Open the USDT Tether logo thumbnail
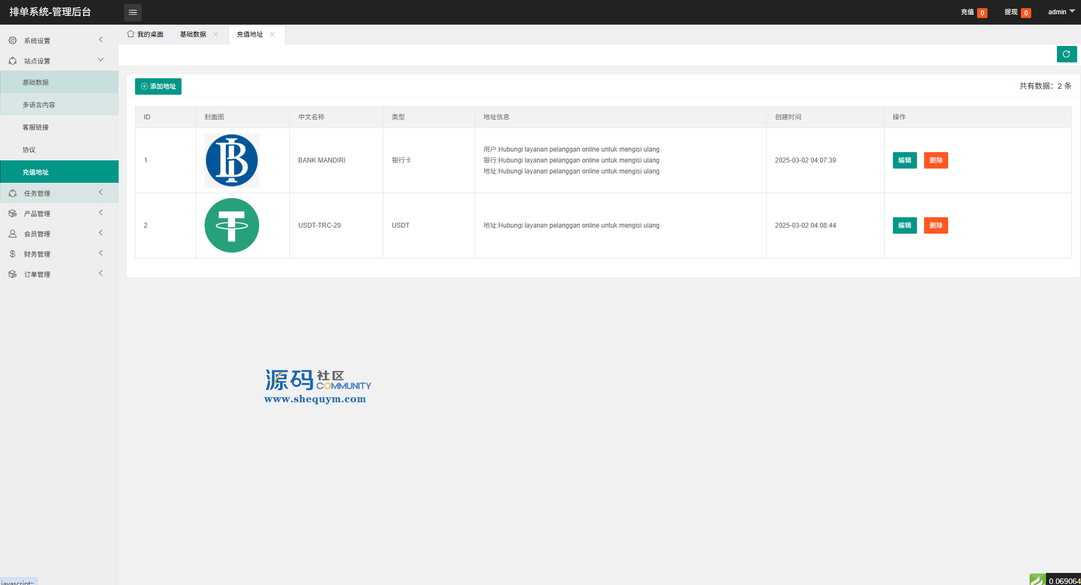The height and width of the screenshot is (585, 1081). (232, 225)
